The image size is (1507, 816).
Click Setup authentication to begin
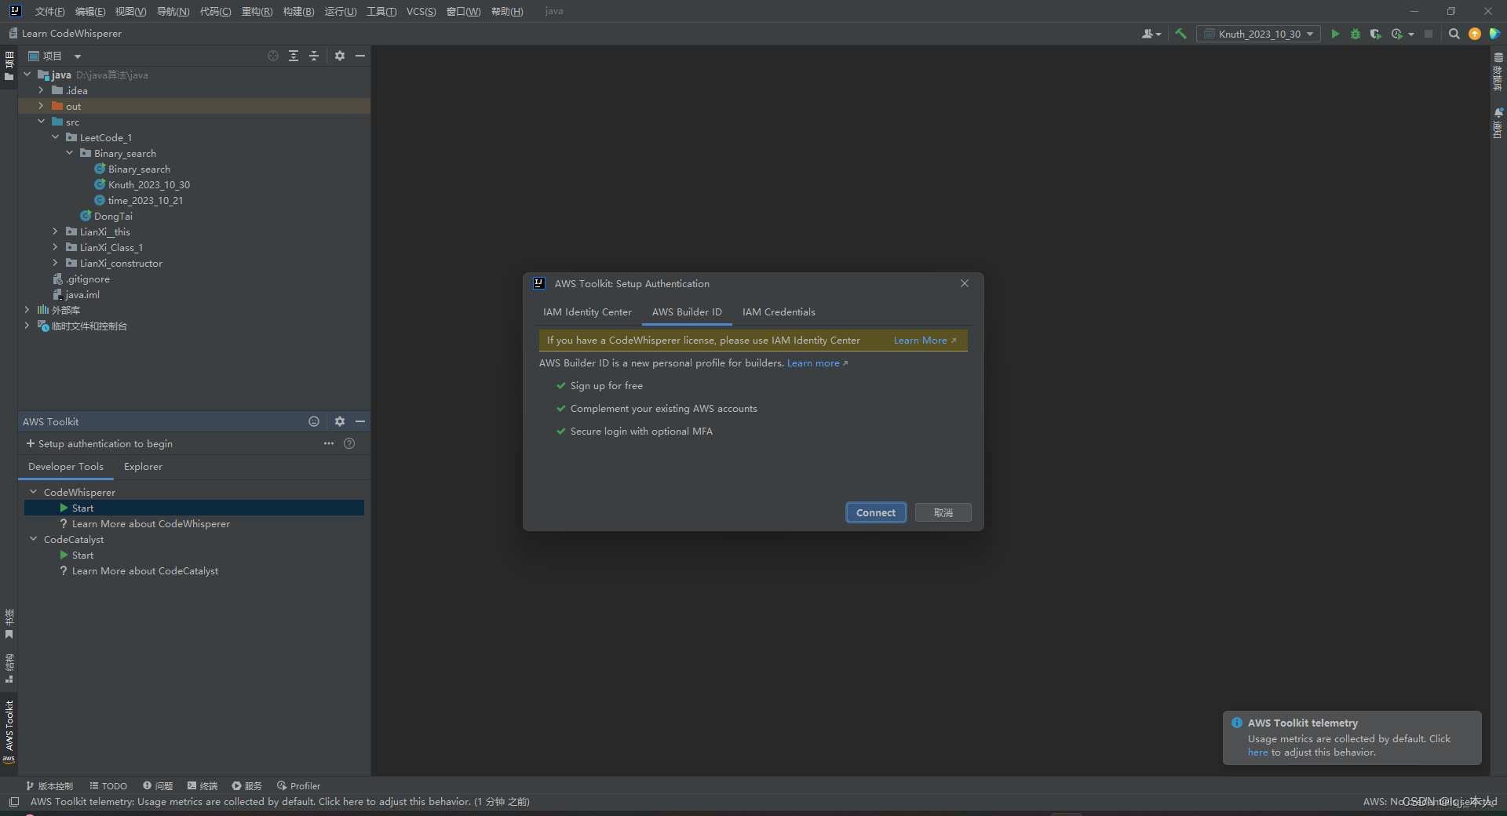(x=100, y=443)
